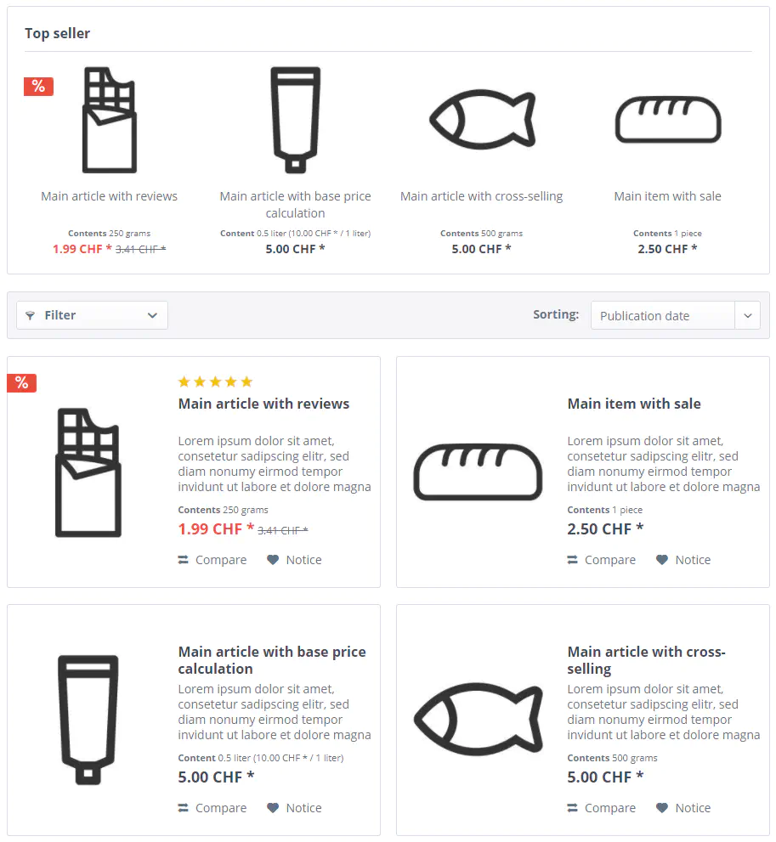Screen dimensions: 776x842
Task: Open Main item with sale title in Top seller
Action: (667, 196)
